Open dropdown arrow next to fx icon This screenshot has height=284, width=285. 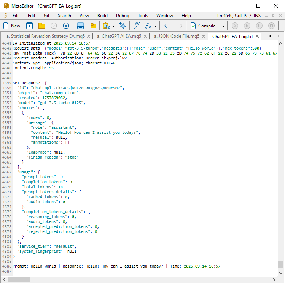click(155, 26)
